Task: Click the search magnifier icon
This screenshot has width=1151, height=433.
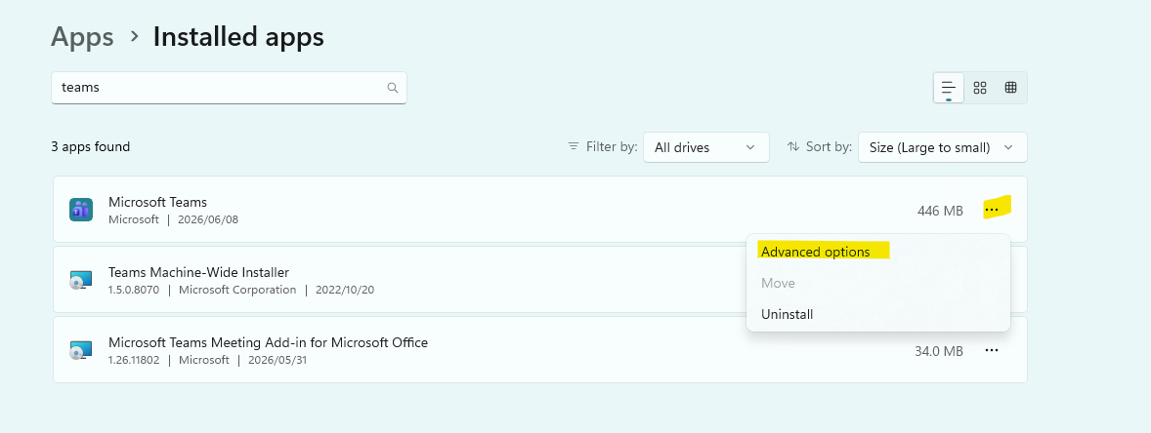Action: pyautogui.click(x=392, y=88)
